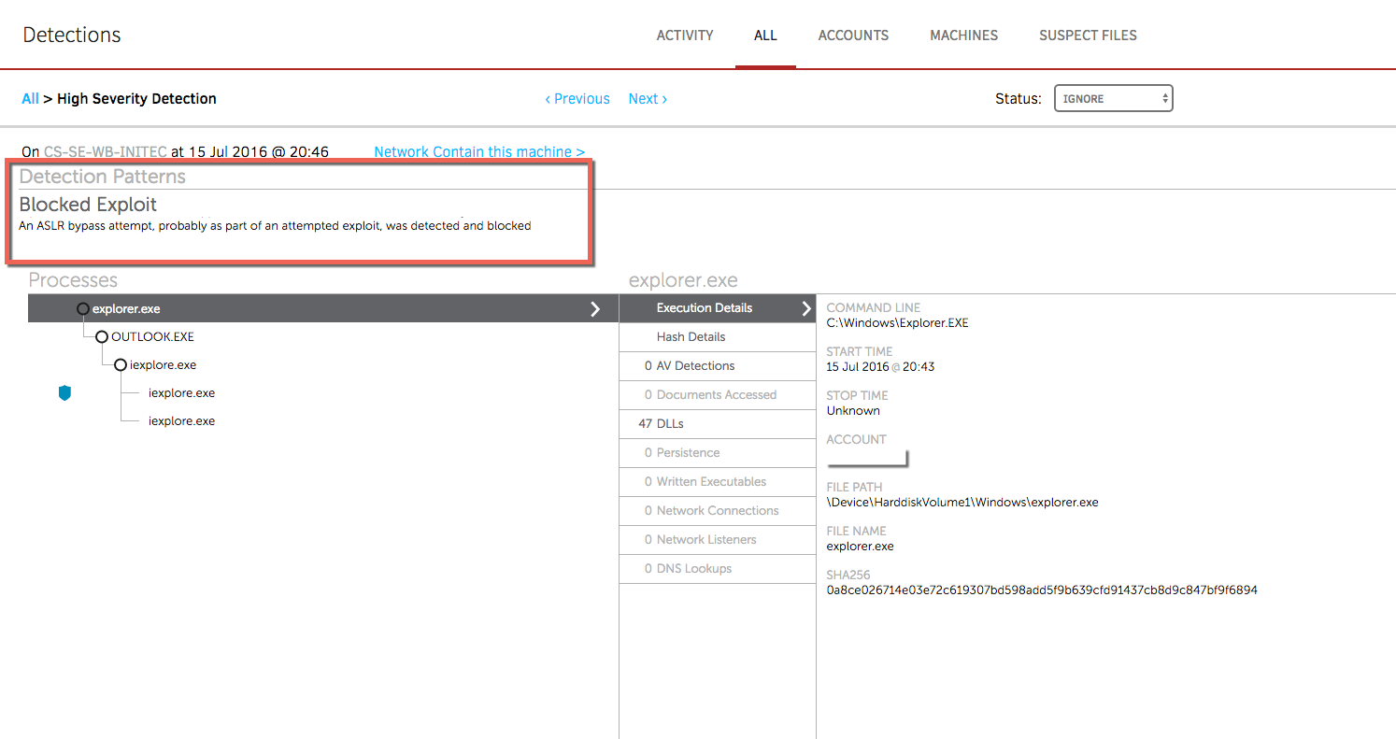The width and height of the screenshot is (1396, 739).
Task: Click the node circle before parent iexplore.exe
Action: click(x=121, y=365)
